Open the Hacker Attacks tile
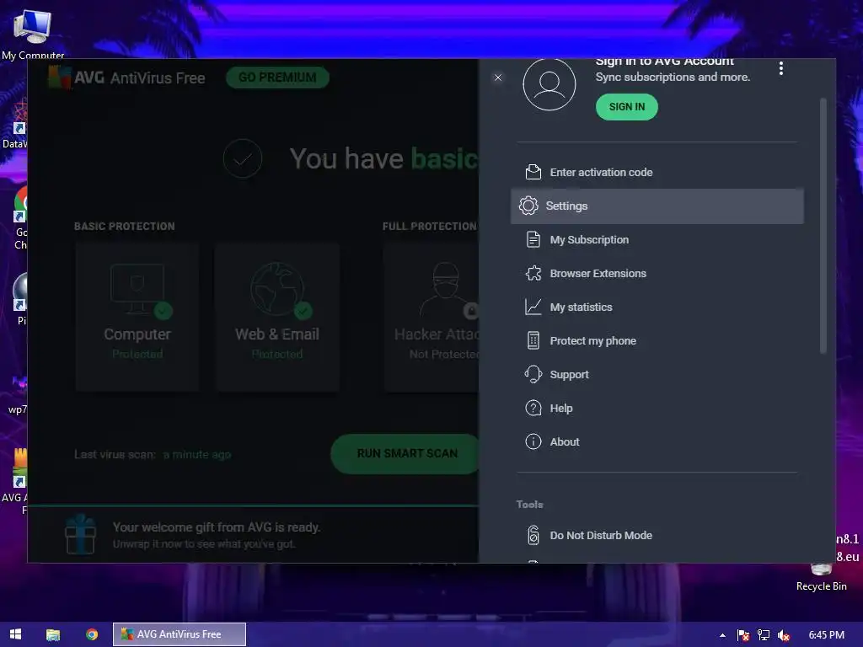This screenshot has height=647, width=863. [x=432, y=317]
